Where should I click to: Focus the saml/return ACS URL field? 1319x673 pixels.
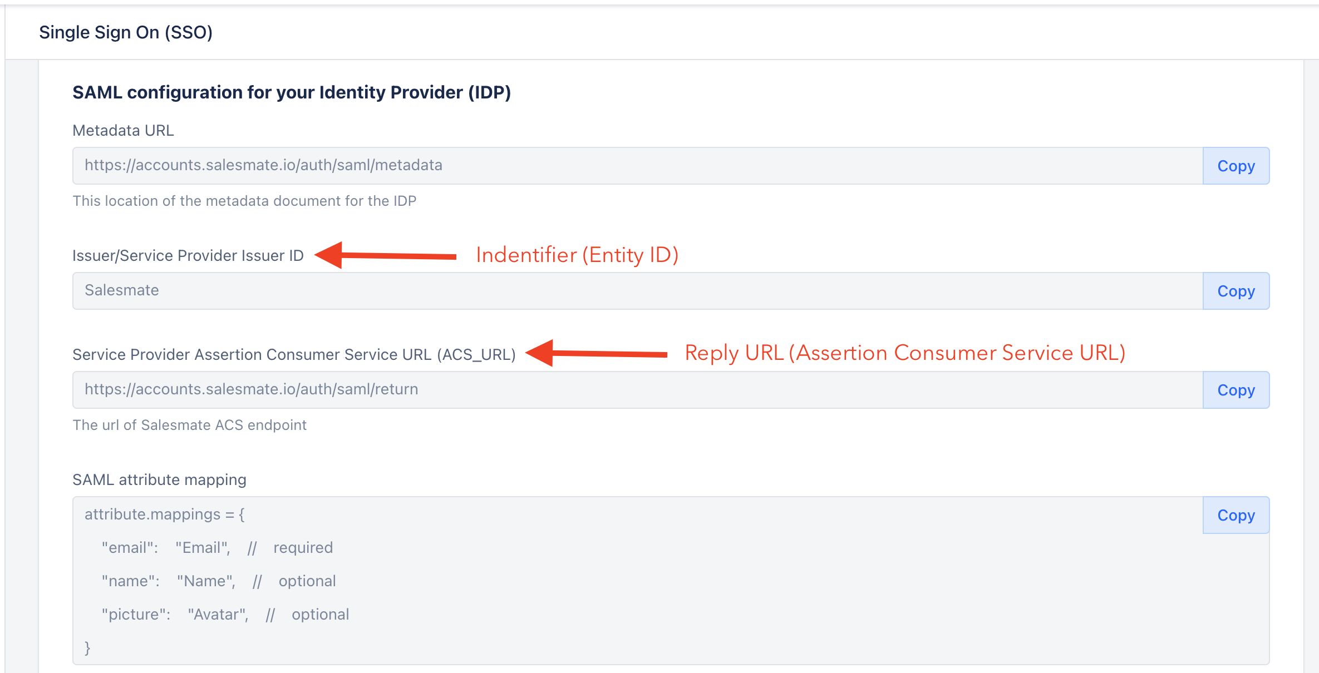pyautogui.click(x=638, y=390)
